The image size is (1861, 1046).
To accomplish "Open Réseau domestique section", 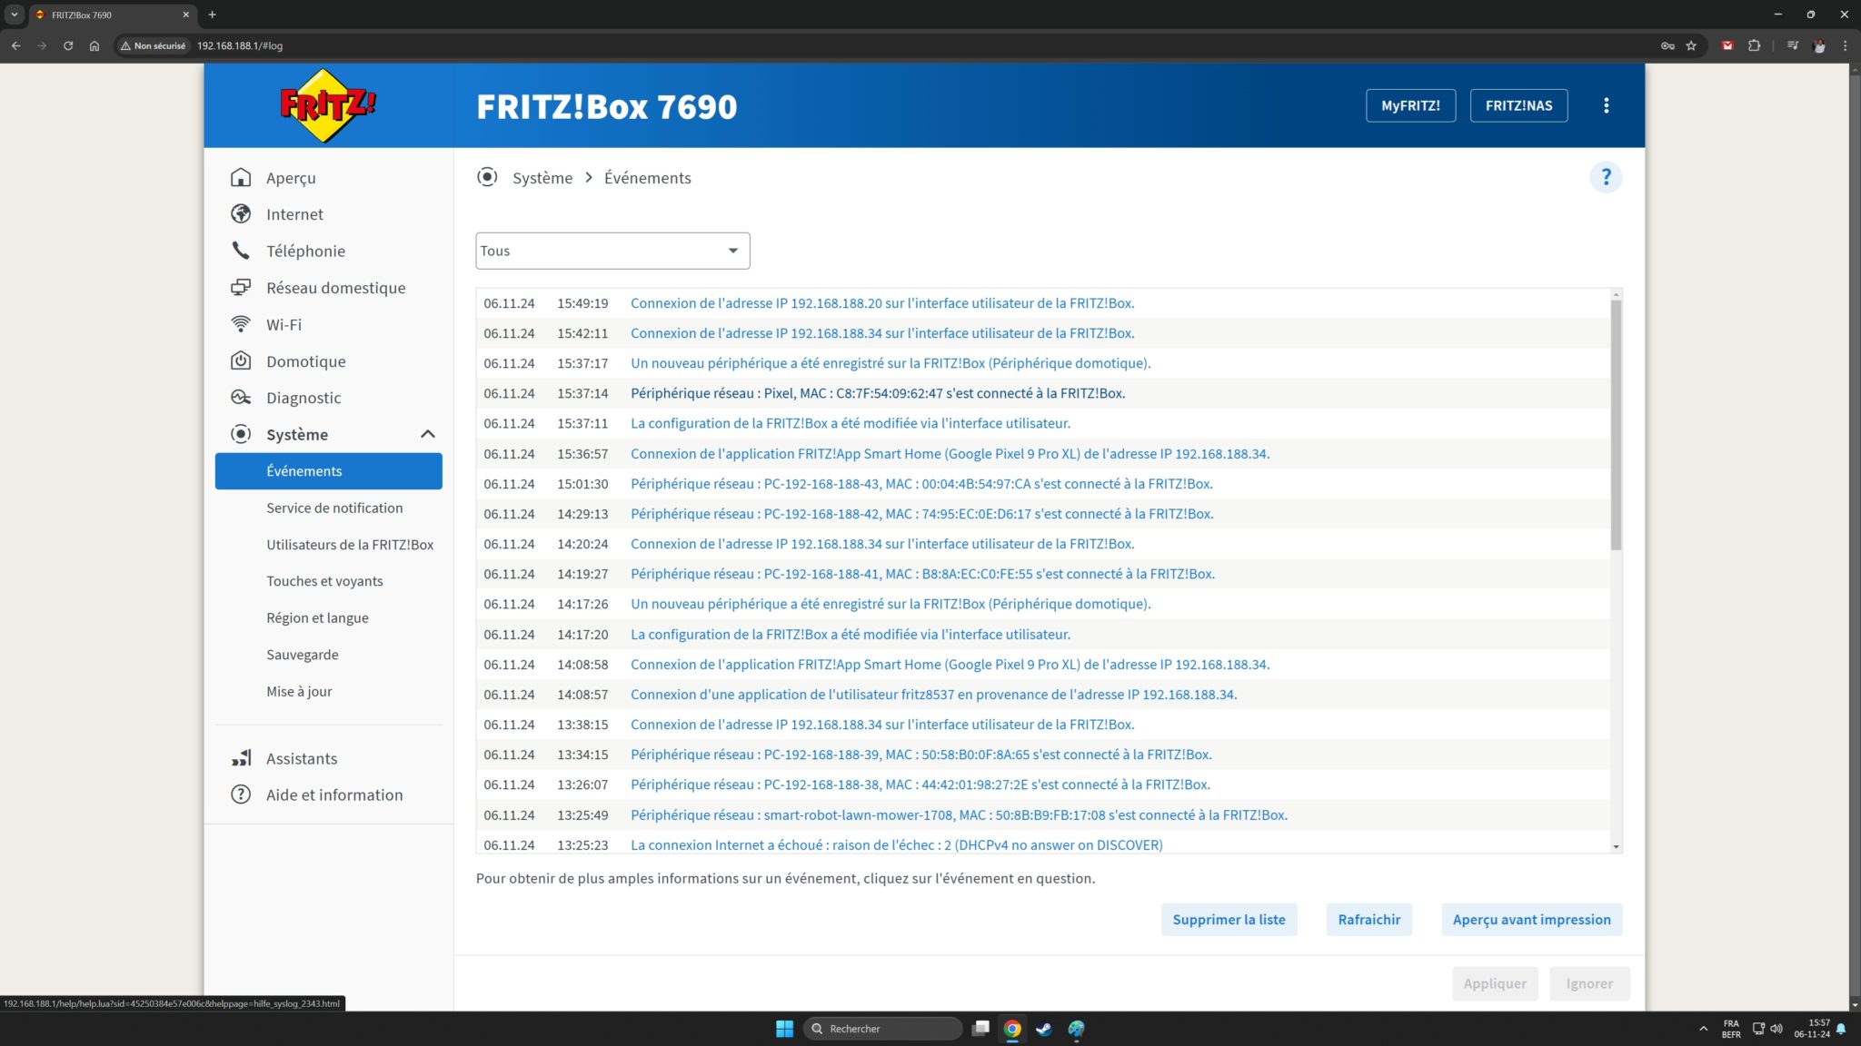I will coord(335,287).
